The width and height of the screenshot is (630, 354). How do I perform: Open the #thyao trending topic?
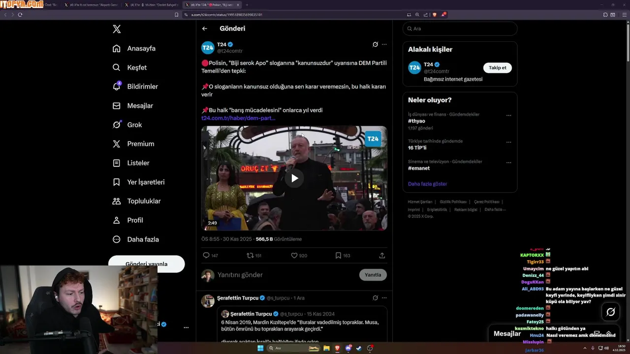tap(416, 121)
